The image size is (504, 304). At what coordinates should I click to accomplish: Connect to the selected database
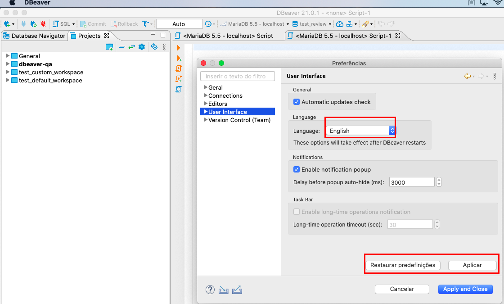pos(23,23)
